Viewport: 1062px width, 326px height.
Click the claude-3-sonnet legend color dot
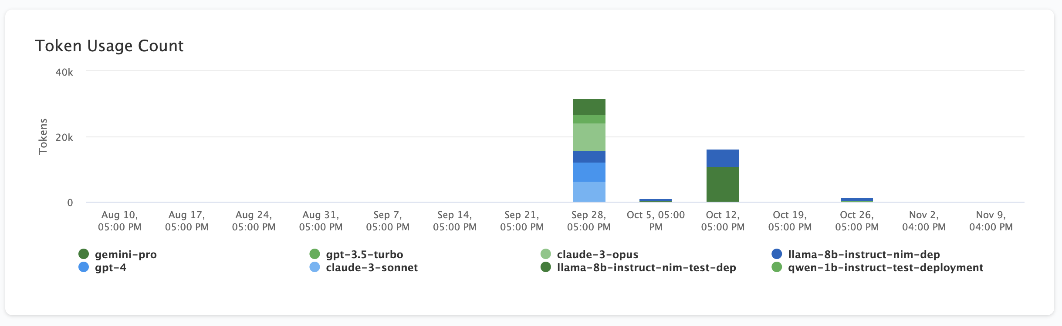pos(315,267)
